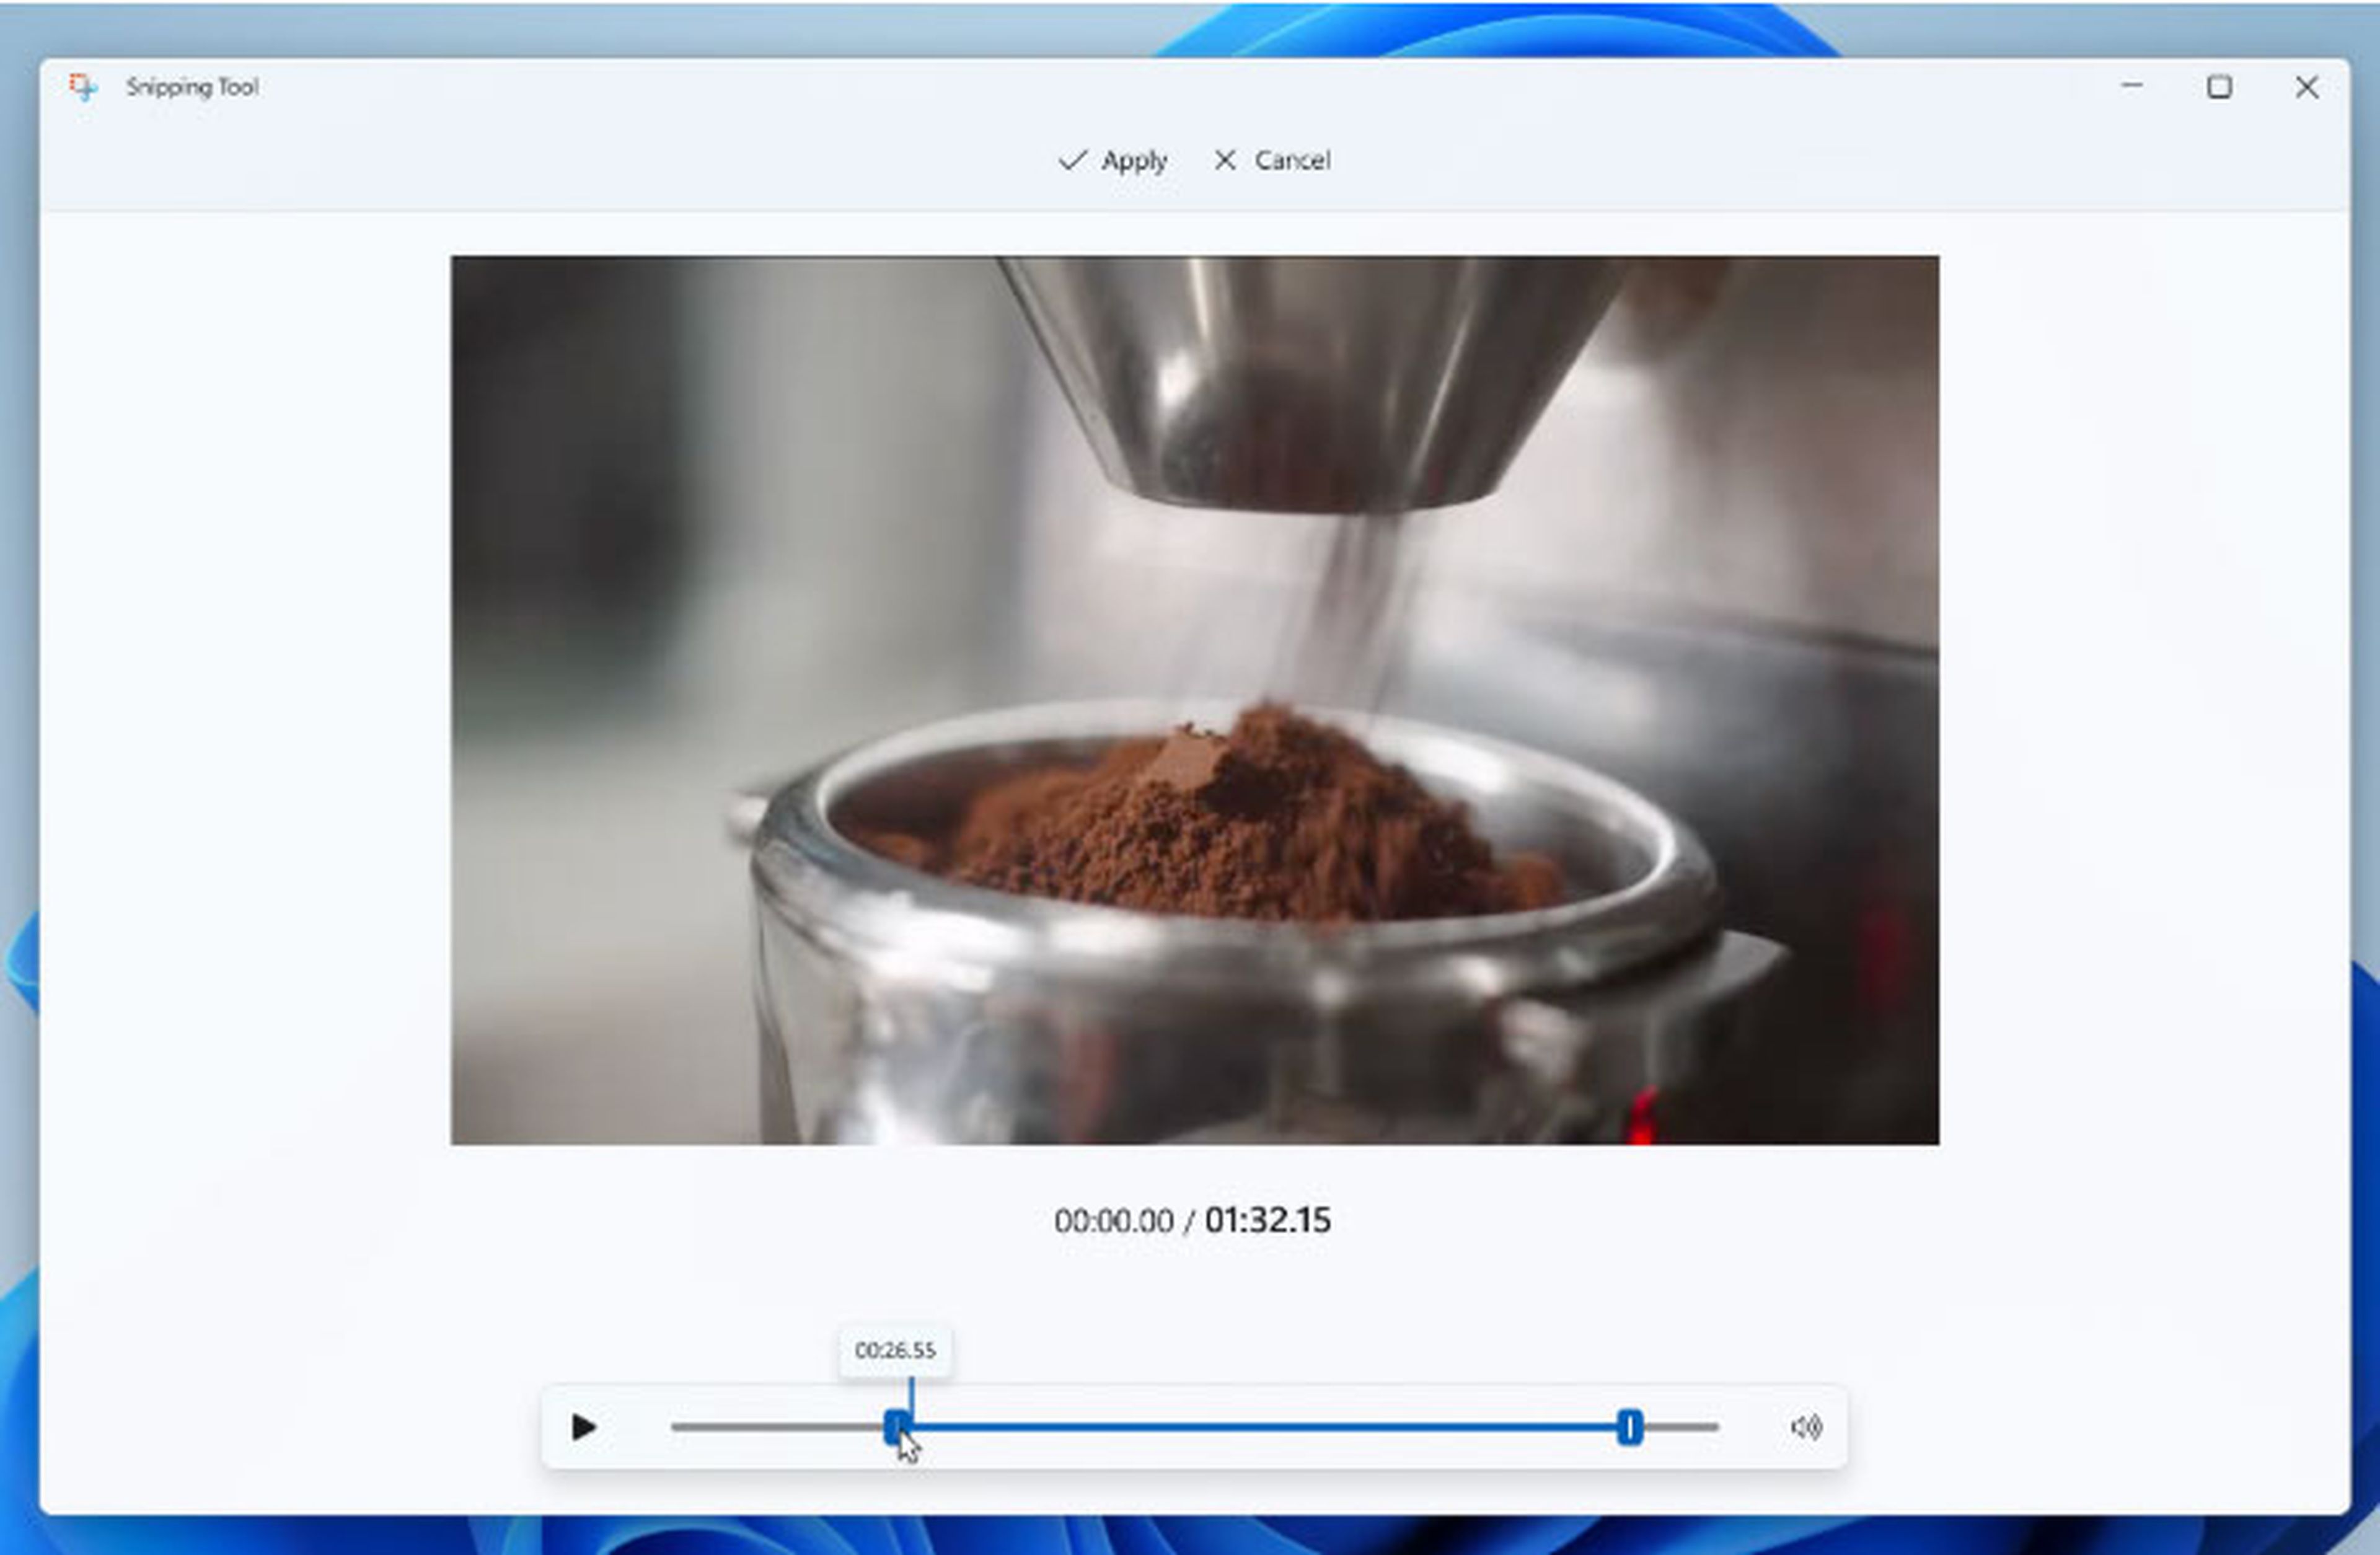Click the timeline track before start handle
The image size is (2380, 1555).
pyautogui.click(x=777, y=1427)
